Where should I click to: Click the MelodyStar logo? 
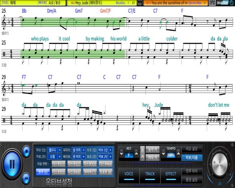[x=222, y=3]
